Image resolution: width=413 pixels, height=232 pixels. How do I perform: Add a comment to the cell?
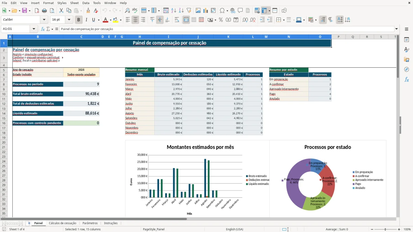[240, 11]
